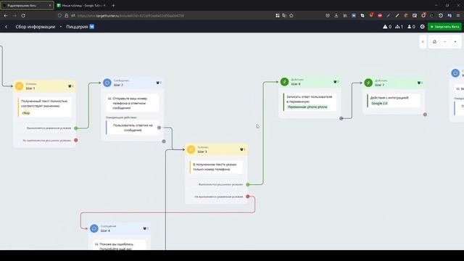Open the counter icon on the Шаг 1 header
Image resolution: width=464 pixels, height=261 pixels.
71,86
